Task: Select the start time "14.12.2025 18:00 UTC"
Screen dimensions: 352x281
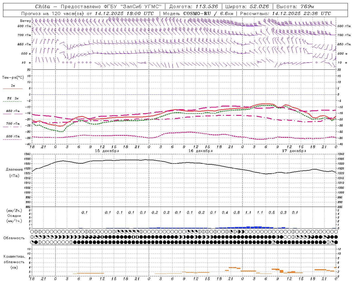Action: [124, 13]
